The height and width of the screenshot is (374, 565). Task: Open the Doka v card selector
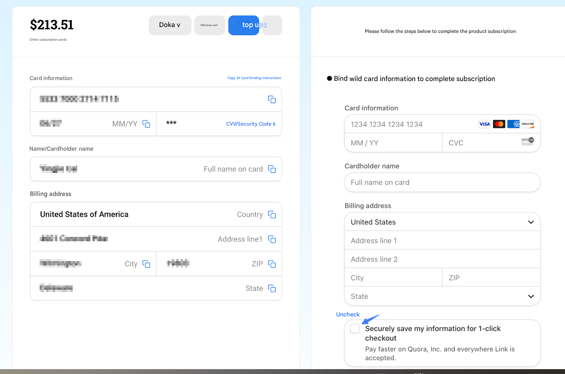pos(170,25)
